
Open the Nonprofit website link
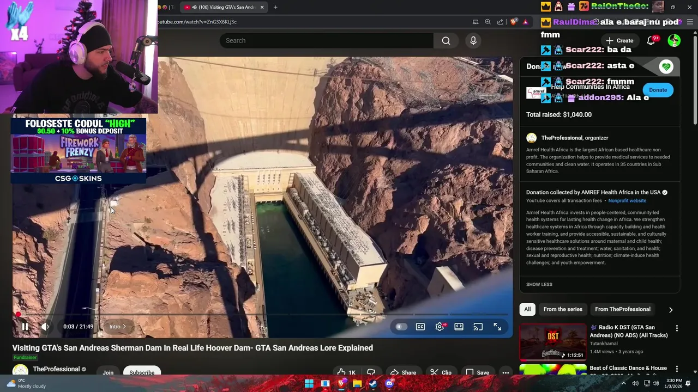pos(627,201)
